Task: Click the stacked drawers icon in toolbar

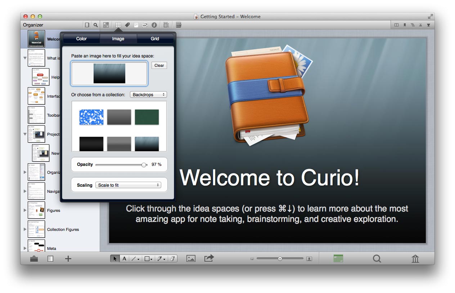Action: [179, 25]
